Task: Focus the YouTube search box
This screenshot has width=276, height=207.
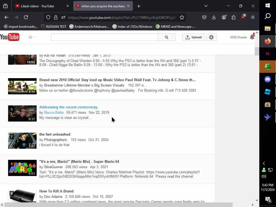Action: click(104, 37)
